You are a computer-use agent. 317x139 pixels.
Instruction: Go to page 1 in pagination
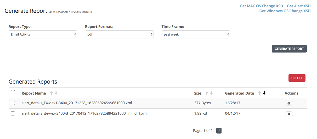point(219,131)
